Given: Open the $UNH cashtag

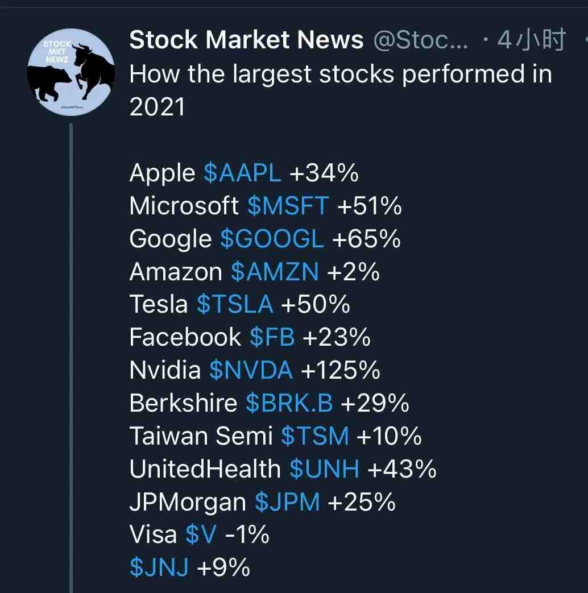Looking at the screenshot, I should pyautogui.click(x=324, y=469).
